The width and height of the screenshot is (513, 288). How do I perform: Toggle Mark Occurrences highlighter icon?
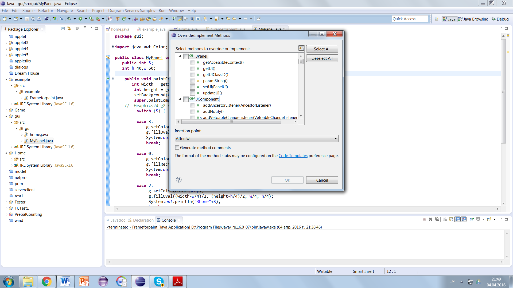point(180,19)
